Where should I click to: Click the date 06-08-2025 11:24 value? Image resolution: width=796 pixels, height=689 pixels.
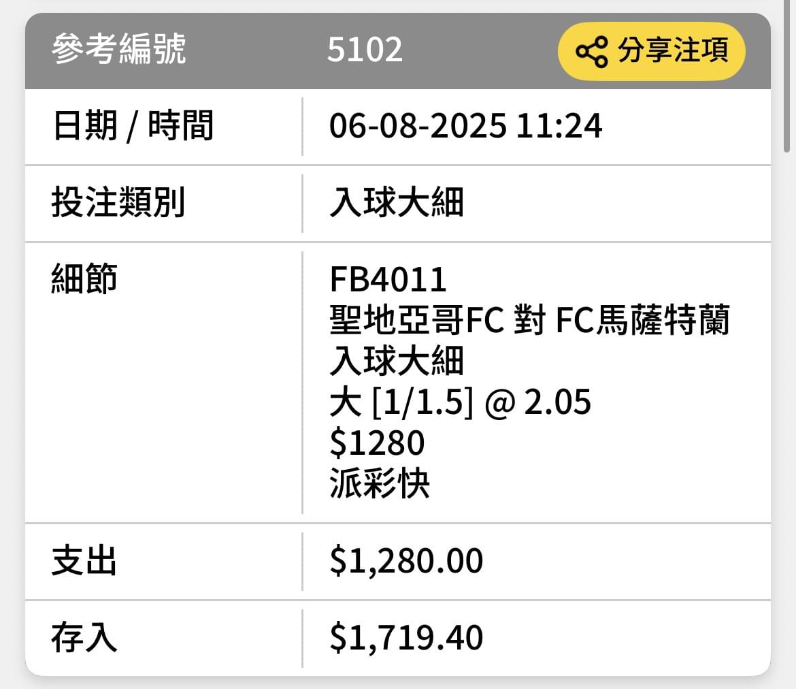[465, 126]
